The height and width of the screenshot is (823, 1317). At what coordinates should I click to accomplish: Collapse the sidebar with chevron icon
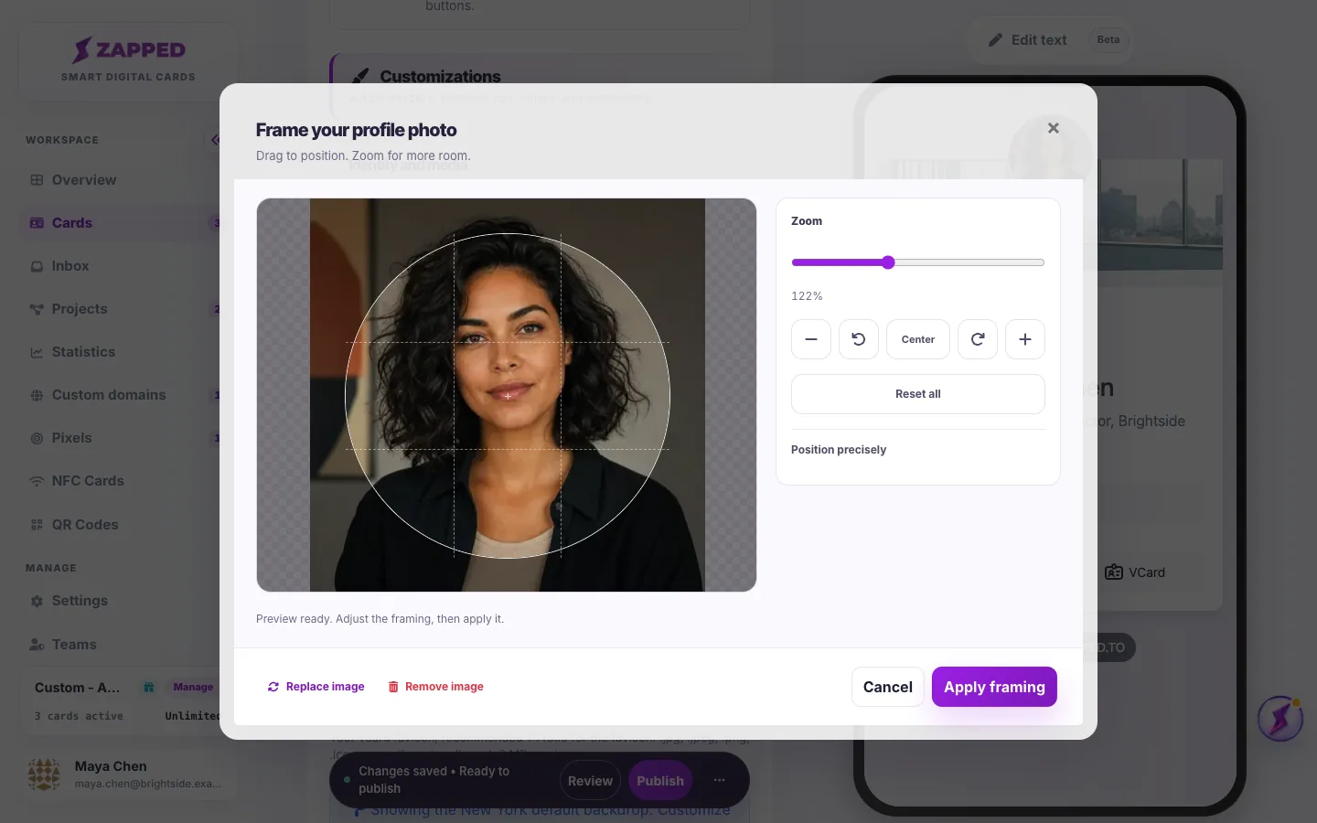pos(215,140)
